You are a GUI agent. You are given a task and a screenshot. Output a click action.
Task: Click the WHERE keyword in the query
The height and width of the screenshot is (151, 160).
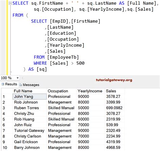click(x=40, y=63)
